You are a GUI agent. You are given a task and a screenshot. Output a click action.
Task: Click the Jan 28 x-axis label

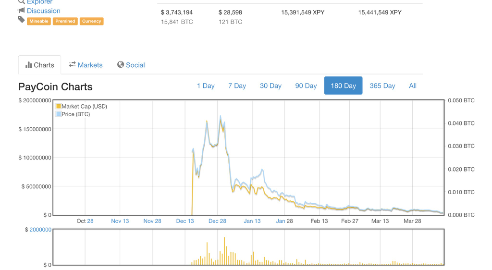[x=284, y=221]
